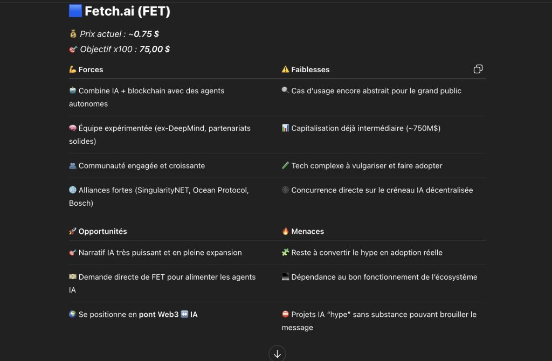Click the scroll-to-bottom arrow button
552x361 pixels.
click(x=277, y=353)
